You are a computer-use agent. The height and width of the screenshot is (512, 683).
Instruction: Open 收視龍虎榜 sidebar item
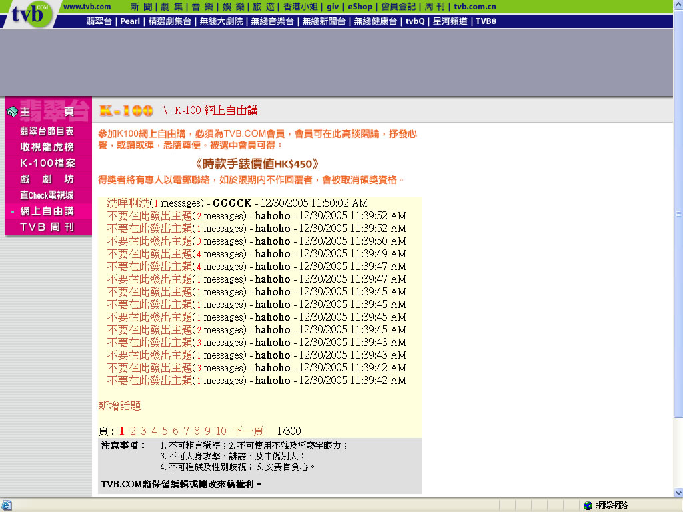click(48, 147)
